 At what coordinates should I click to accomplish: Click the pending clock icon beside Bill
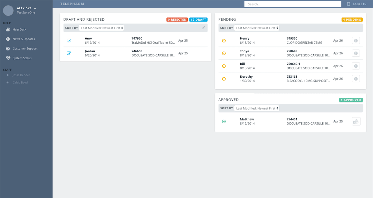click(224, 66)
